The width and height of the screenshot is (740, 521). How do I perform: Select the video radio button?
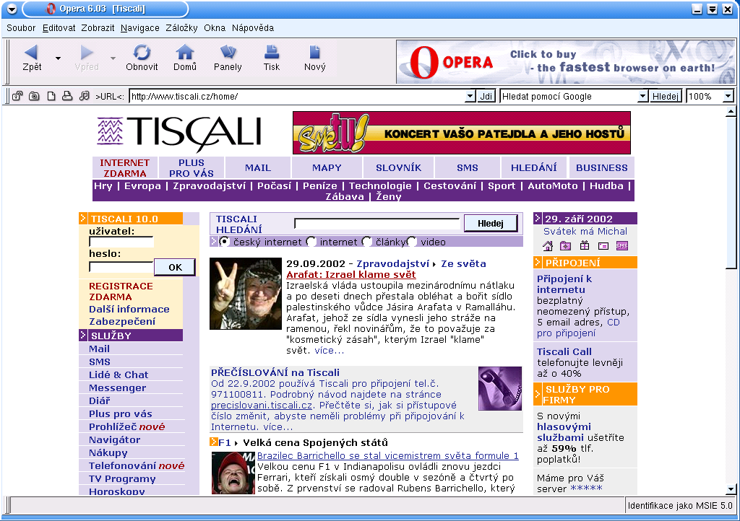point(411,242)
